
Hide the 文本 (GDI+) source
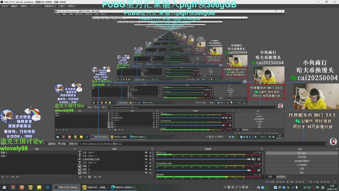(x=146, y=153)
